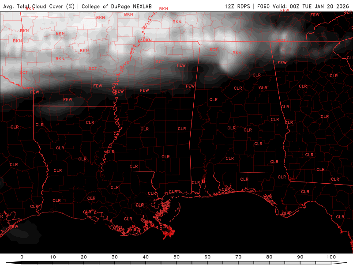
Task: Click the 30 value on the color scale
Action: pos(115,257)
